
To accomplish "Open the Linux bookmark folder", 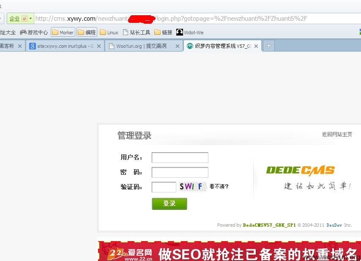I will click(x=109, y=33).
